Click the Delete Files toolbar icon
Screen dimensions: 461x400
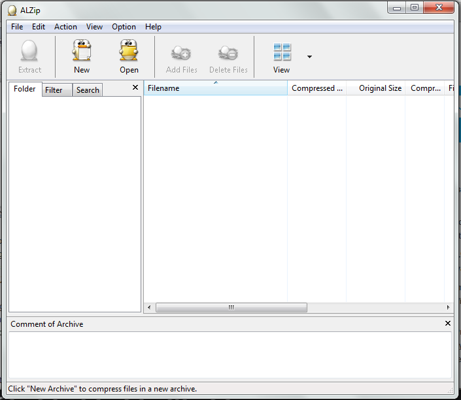(228, 53)
